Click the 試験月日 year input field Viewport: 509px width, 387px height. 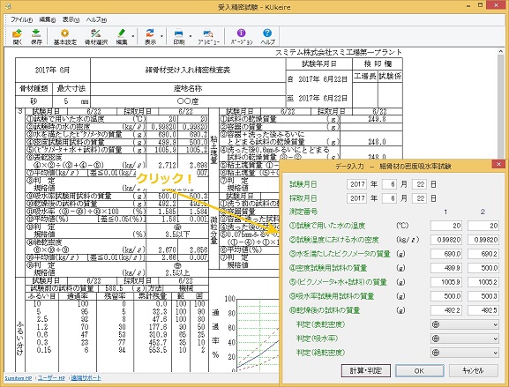356,184
